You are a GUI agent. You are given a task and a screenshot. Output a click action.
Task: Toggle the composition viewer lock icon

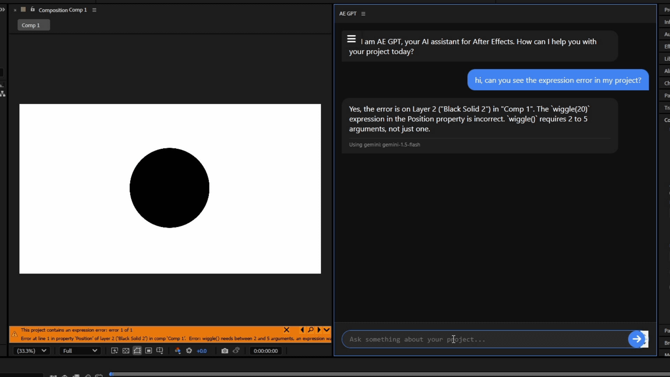32,9
